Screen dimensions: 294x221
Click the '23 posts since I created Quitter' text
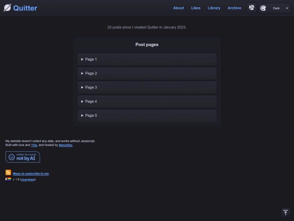pyautogui.click(x=147, y=27)
